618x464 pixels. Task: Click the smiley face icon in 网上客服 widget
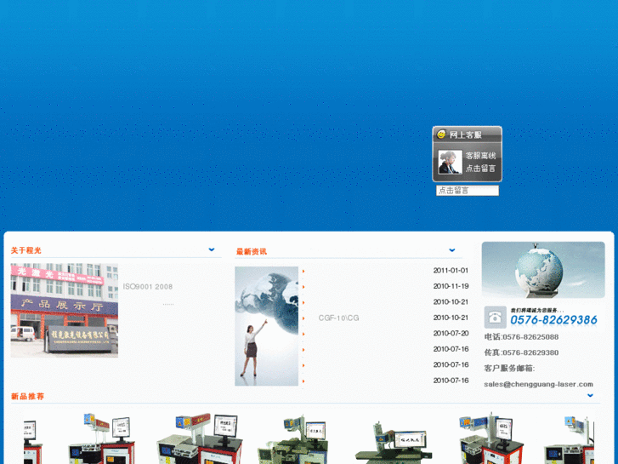[441, 135]
